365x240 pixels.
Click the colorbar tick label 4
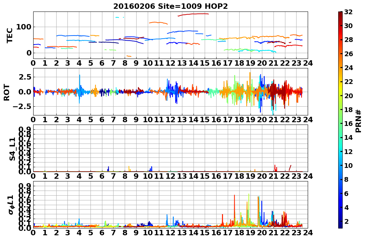[x=346, y=207]
